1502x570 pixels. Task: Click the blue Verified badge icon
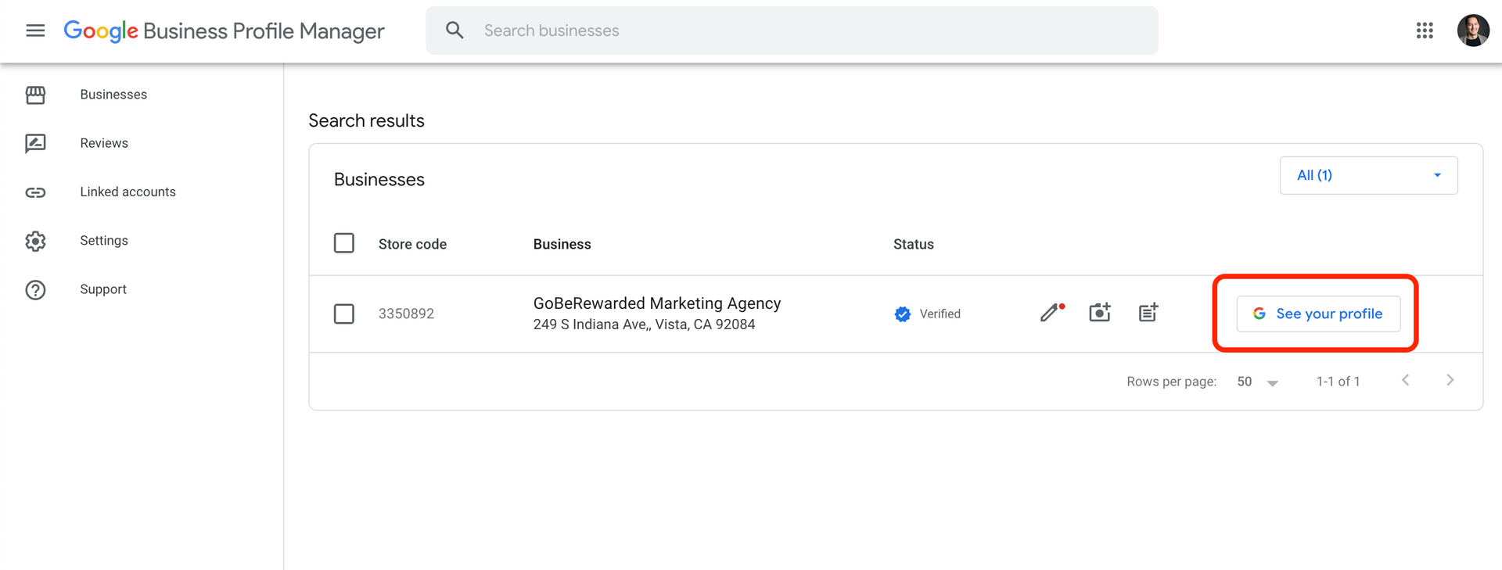coord(902,314)
